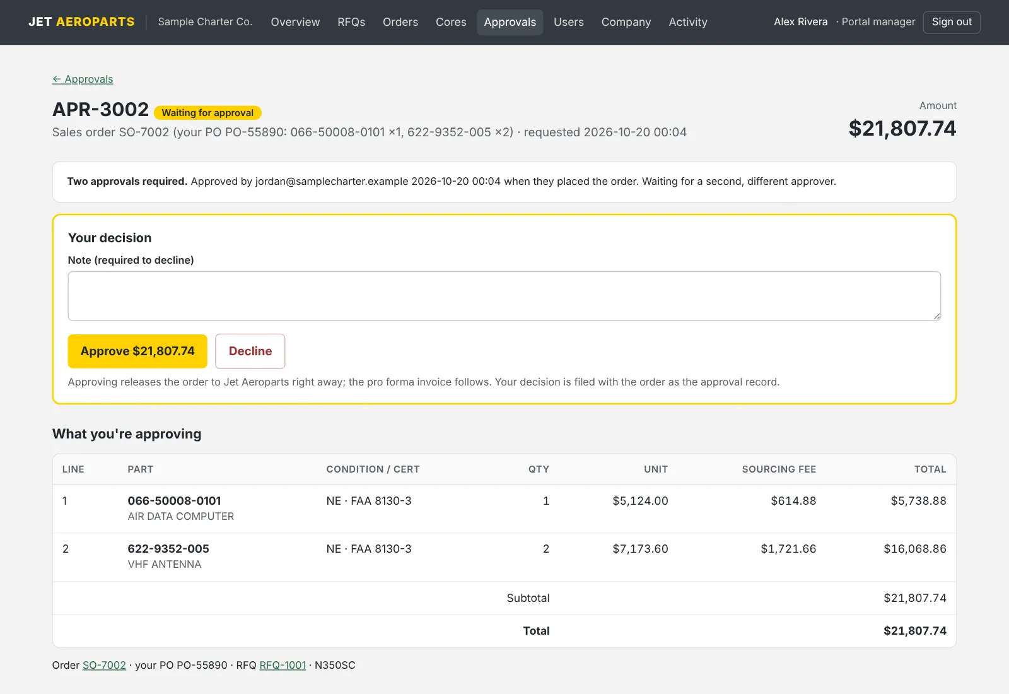
Task: Open the Company settings page
Action: [x=626, y=22]
